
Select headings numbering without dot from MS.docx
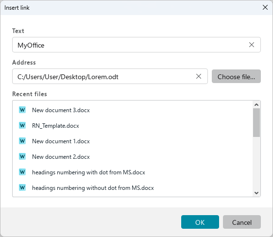pyautogui.click(x=93, y=188)
